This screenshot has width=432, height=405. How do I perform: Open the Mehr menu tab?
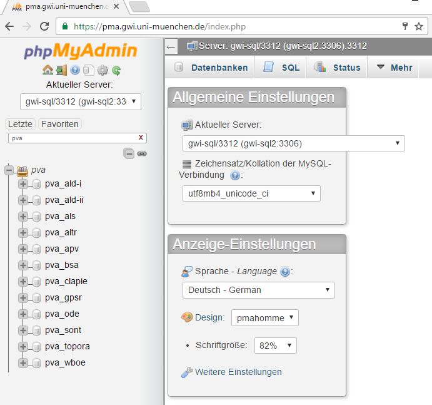(394, 68)
